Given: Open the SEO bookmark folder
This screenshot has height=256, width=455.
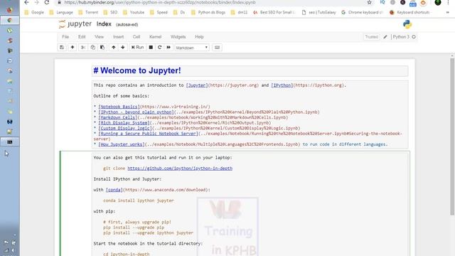Looking at the screenshot, I should point(110,13).
